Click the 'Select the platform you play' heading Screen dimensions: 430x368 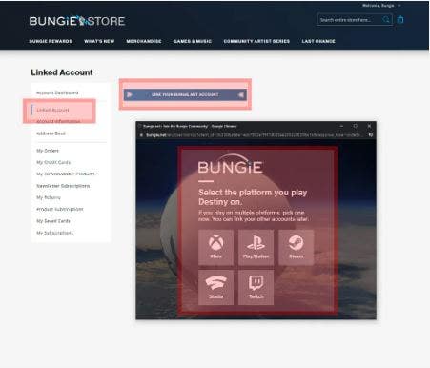[253, 197]
